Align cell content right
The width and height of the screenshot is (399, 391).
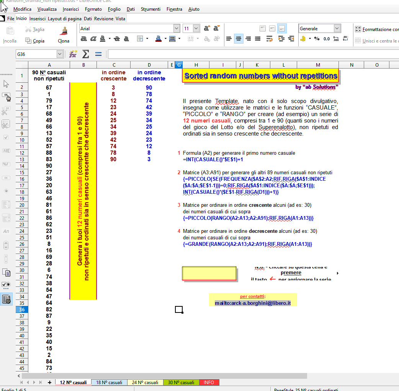(x=248, y=39)
